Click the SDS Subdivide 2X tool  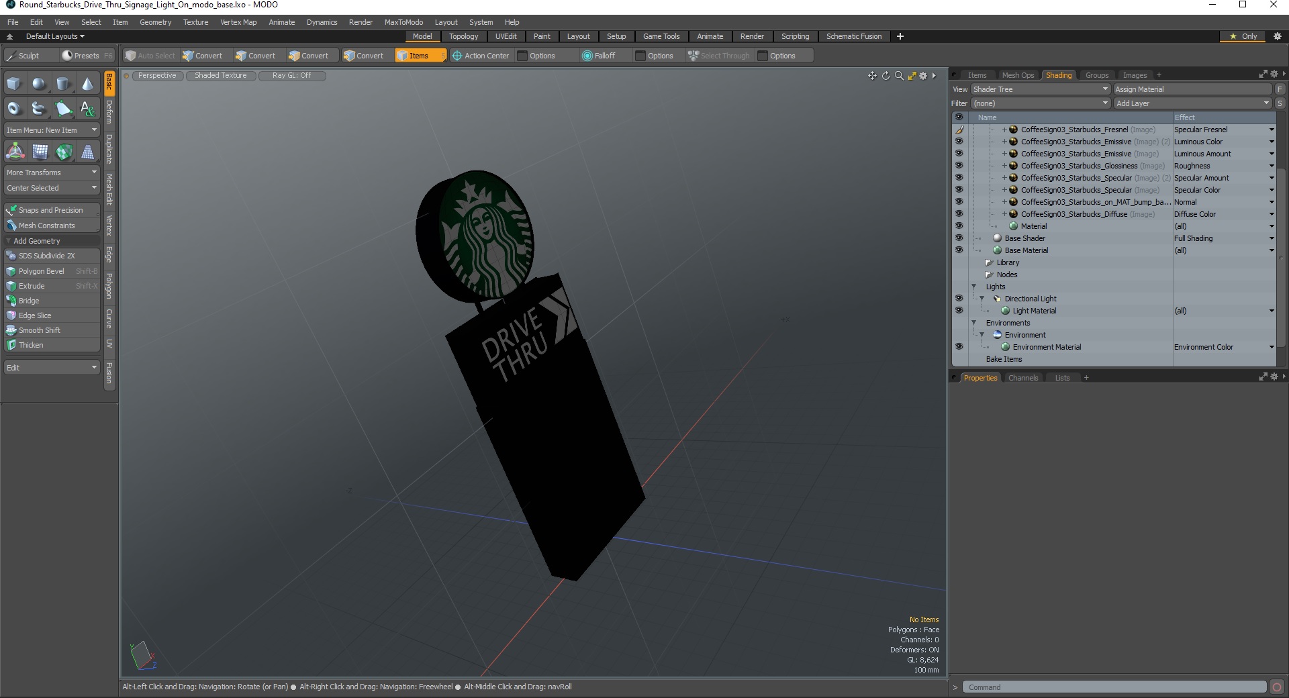[52, 256]
